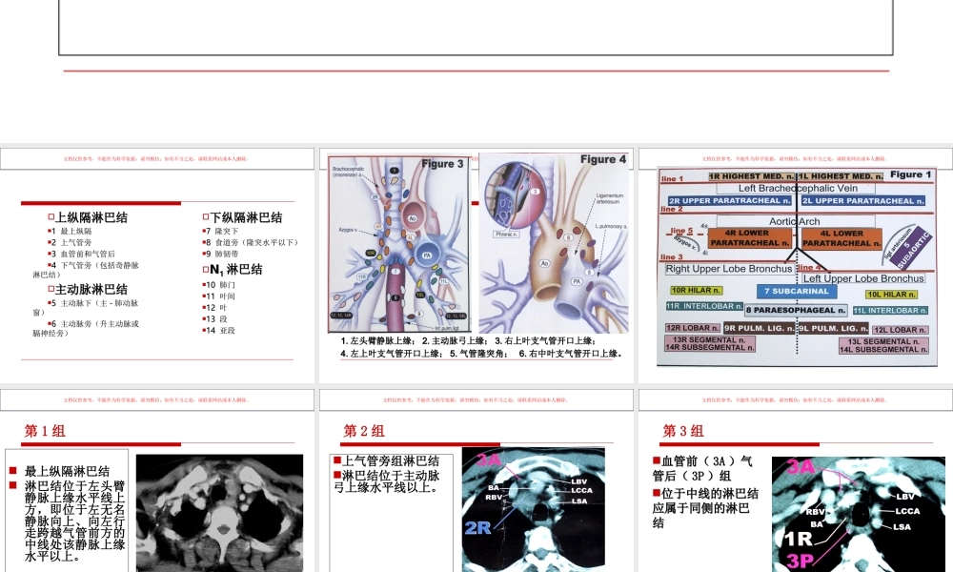Select the list item 10 肺门
The width and height of the screenshot is (953, 572).
219,284
